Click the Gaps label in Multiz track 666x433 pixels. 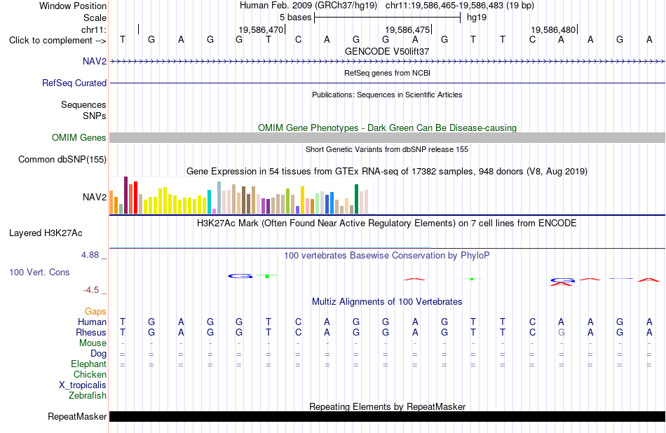click(x=95, y=312)
